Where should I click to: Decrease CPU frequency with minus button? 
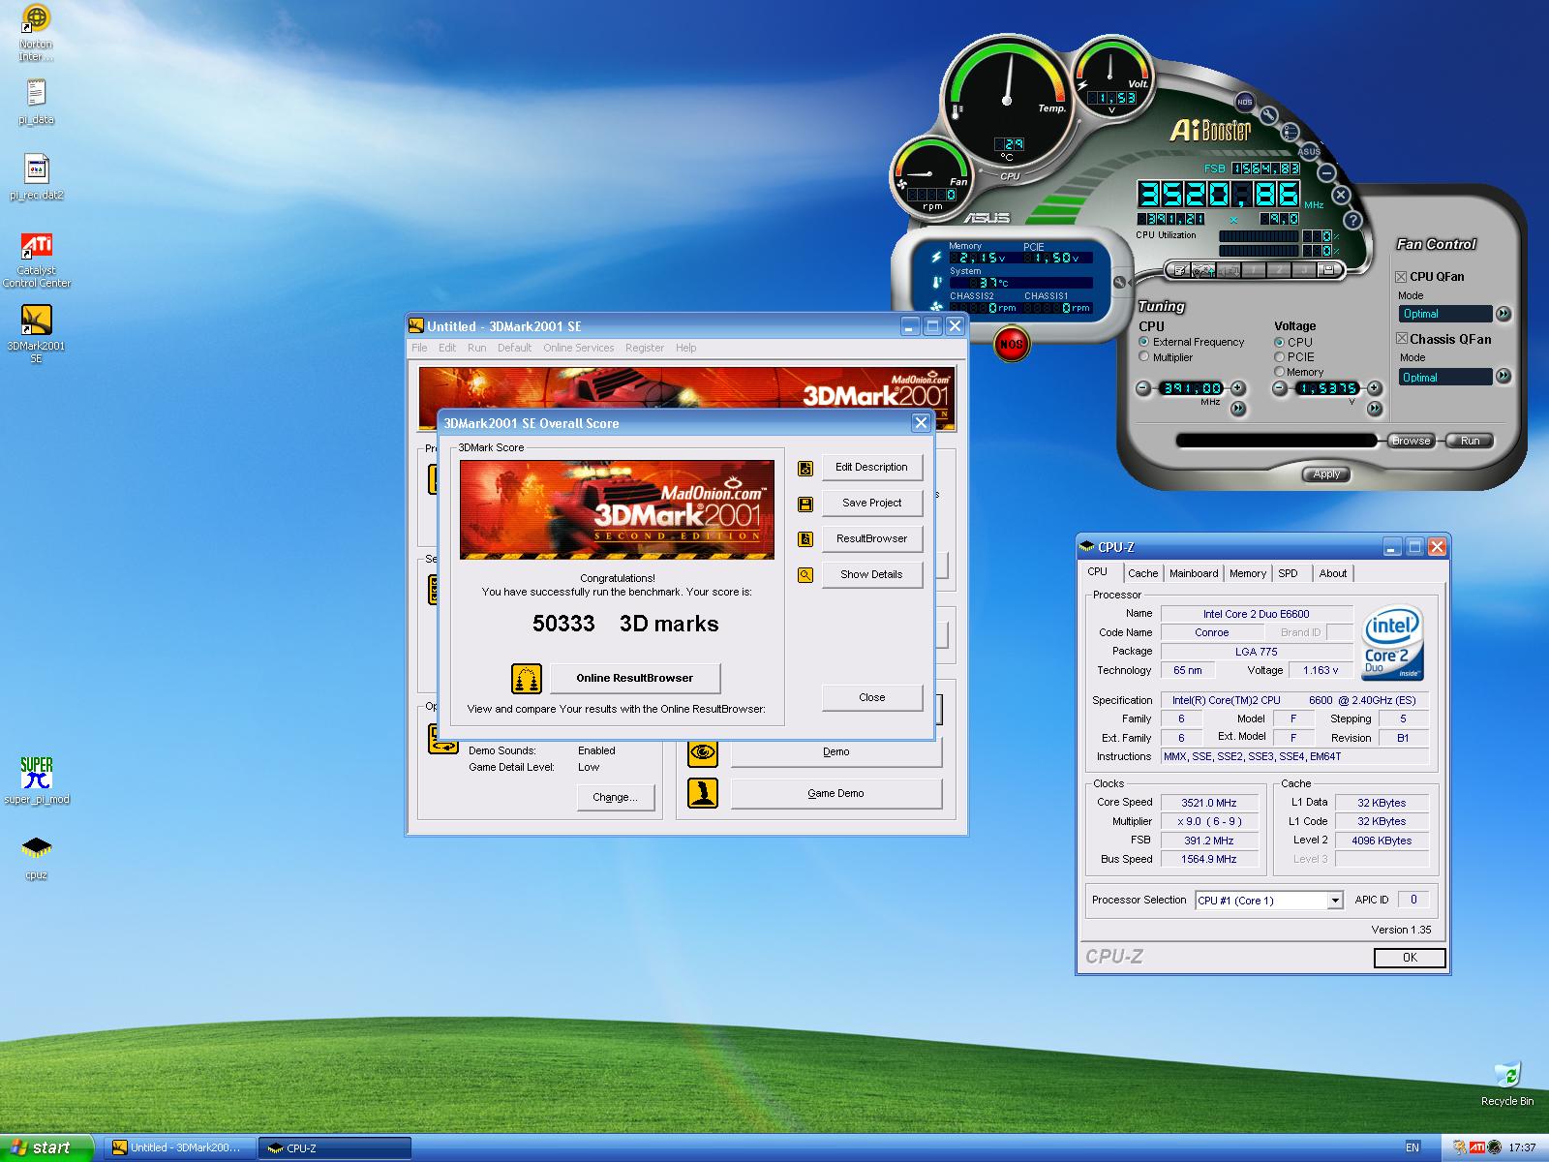tap(1143, 388)
